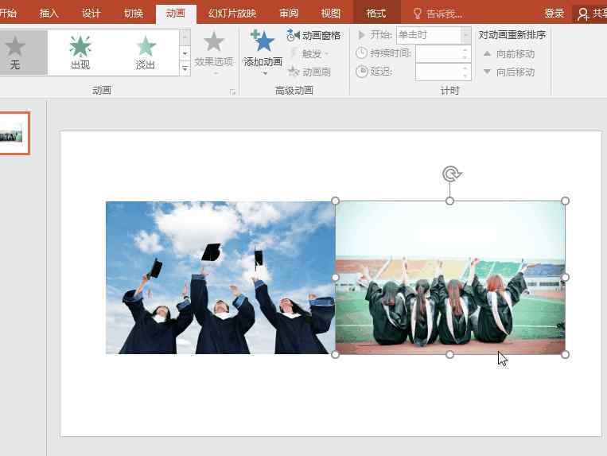Select the slide thumbnail in panel
Viewport: 607px width, 456px height.
coord(14,133)
